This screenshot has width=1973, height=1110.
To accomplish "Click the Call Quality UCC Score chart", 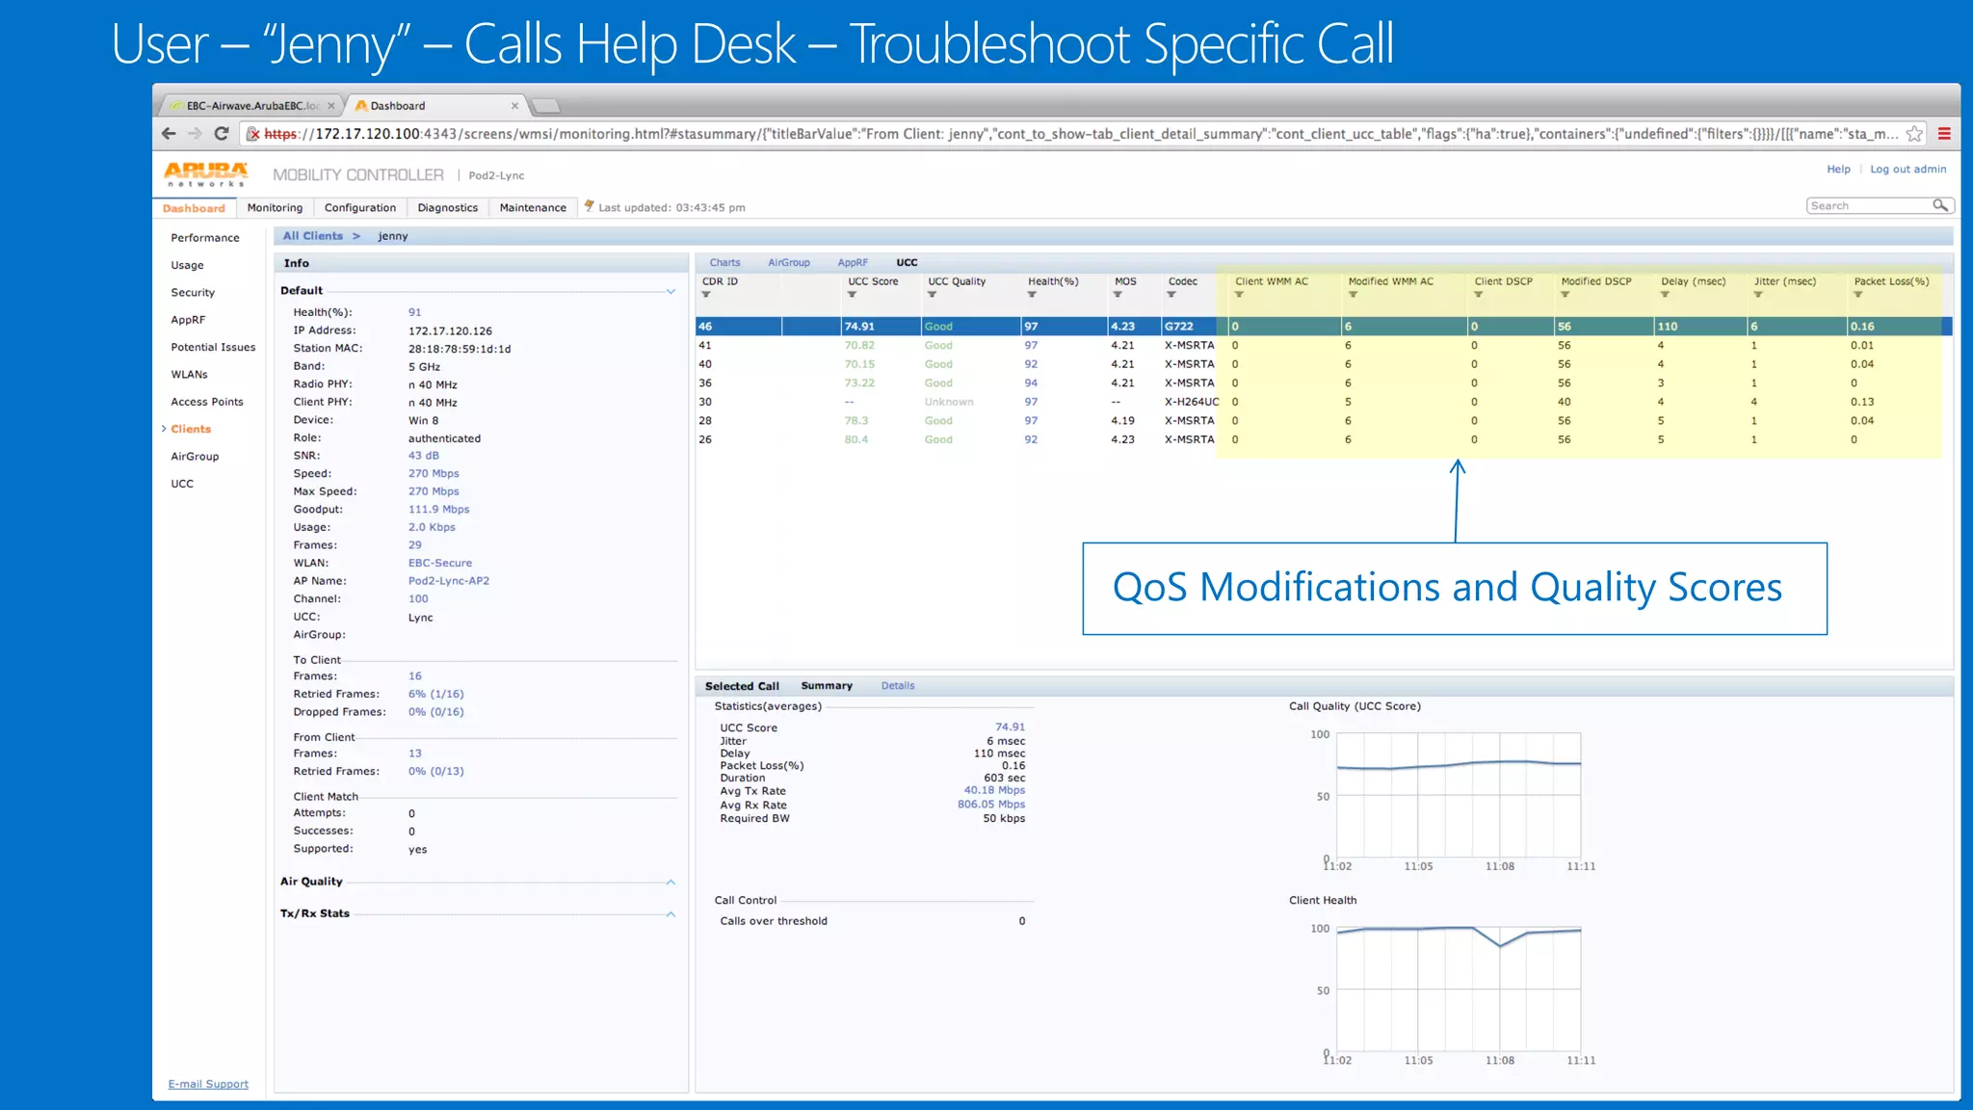I will 1459,796.
